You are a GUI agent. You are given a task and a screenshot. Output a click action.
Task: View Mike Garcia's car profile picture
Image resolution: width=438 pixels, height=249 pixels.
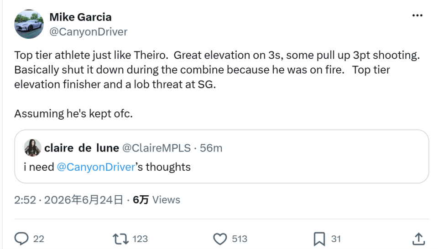point(29,24)
